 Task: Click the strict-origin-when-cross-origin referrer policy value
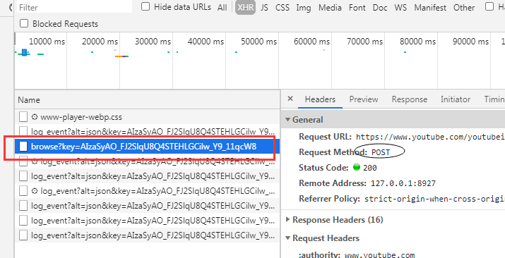pyautogui.click(x=434, y=199)
